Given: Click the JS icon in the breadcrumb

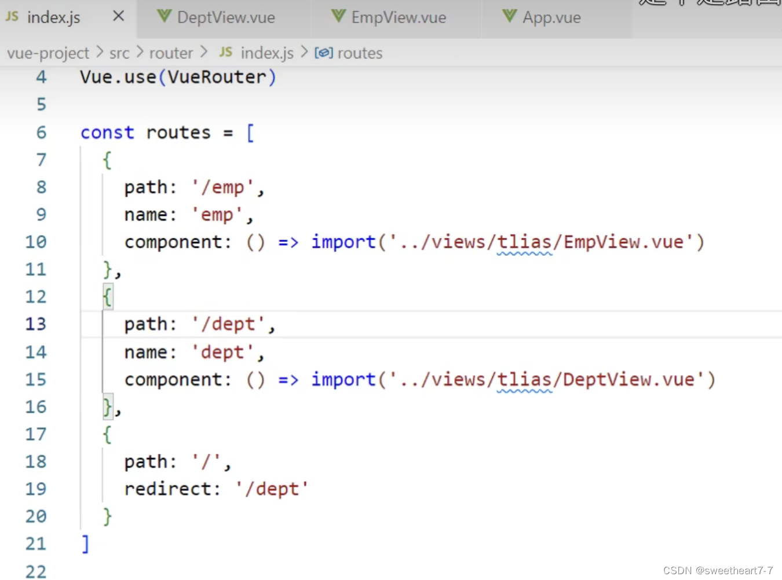Looking at the screenshot, I should point(226,52).
